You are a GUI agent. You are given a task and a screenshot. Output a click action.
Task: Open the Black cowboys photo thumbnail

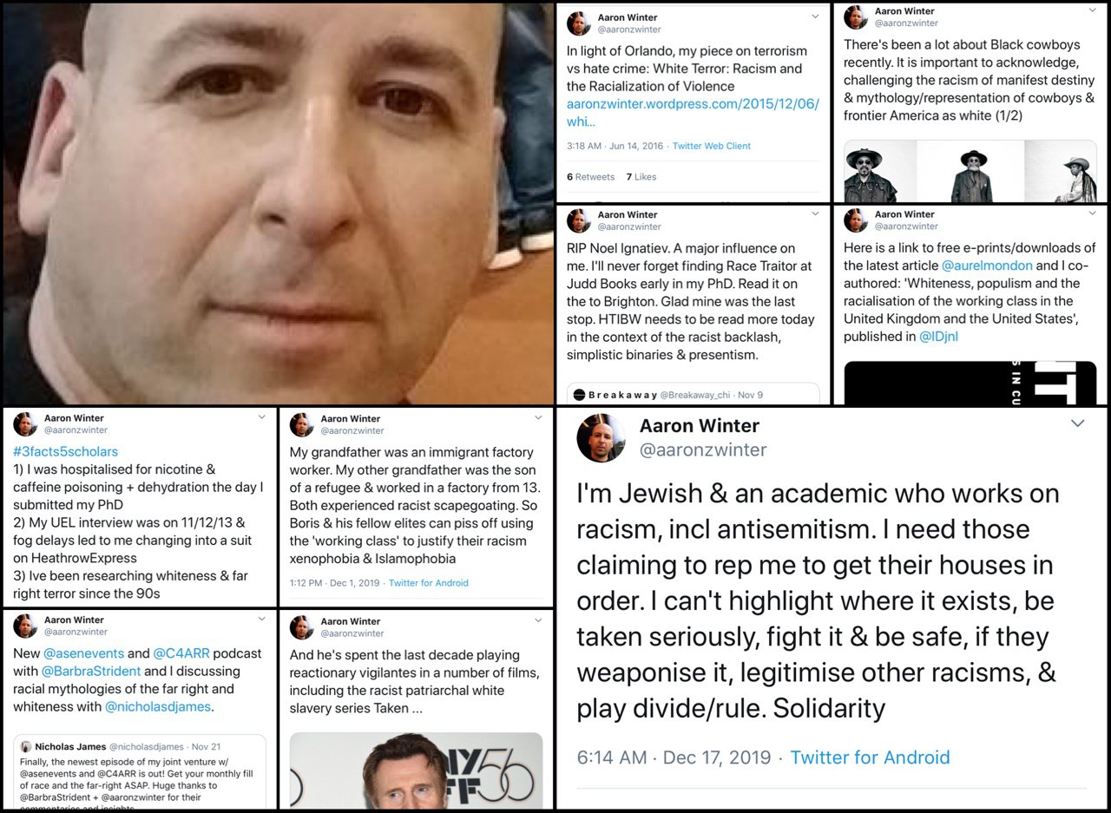point(970,171)
